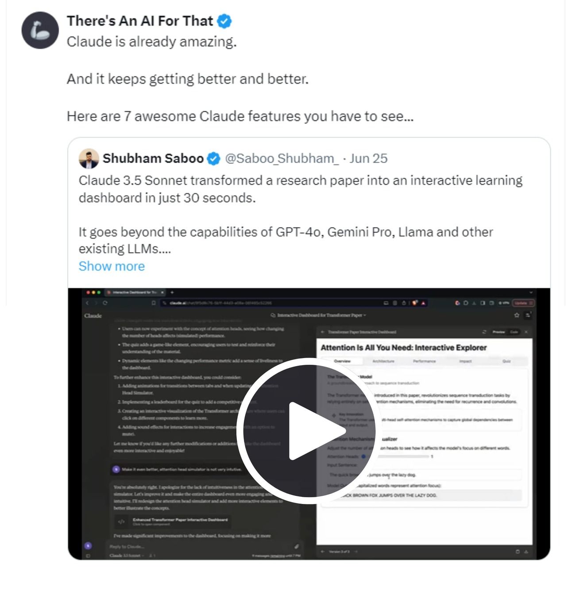Open the Claude 3.5 Sonnet model selector
This screenshot has height=589, width=572.
(127, 555)
